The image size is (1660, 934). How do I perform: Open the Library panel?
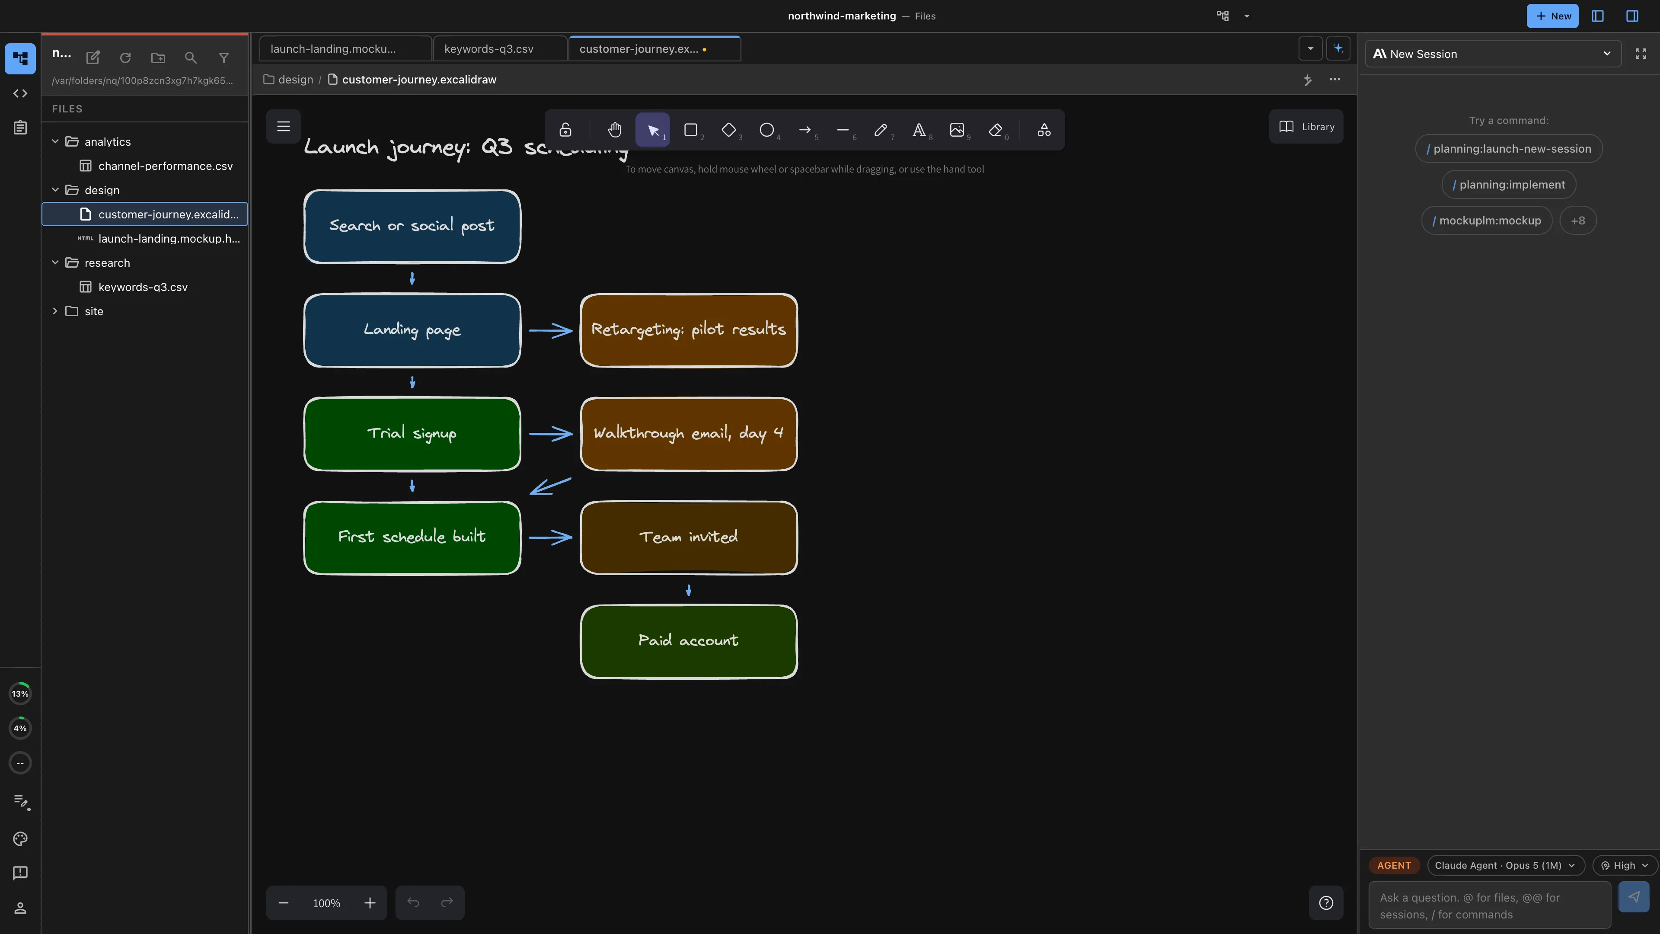[x=1306, y=126]
